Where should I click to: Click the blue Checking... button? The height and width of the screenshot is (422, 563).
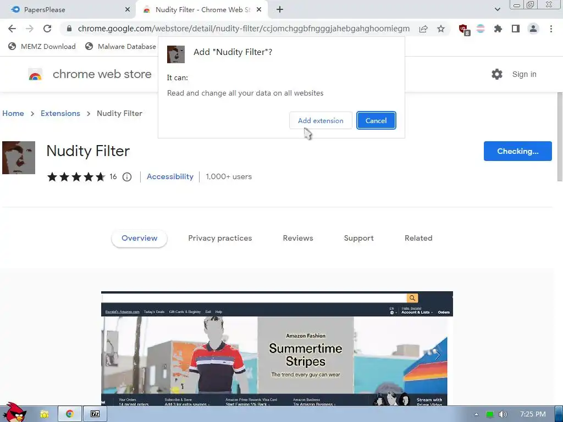pyautogui.click(x=517, y=151)
